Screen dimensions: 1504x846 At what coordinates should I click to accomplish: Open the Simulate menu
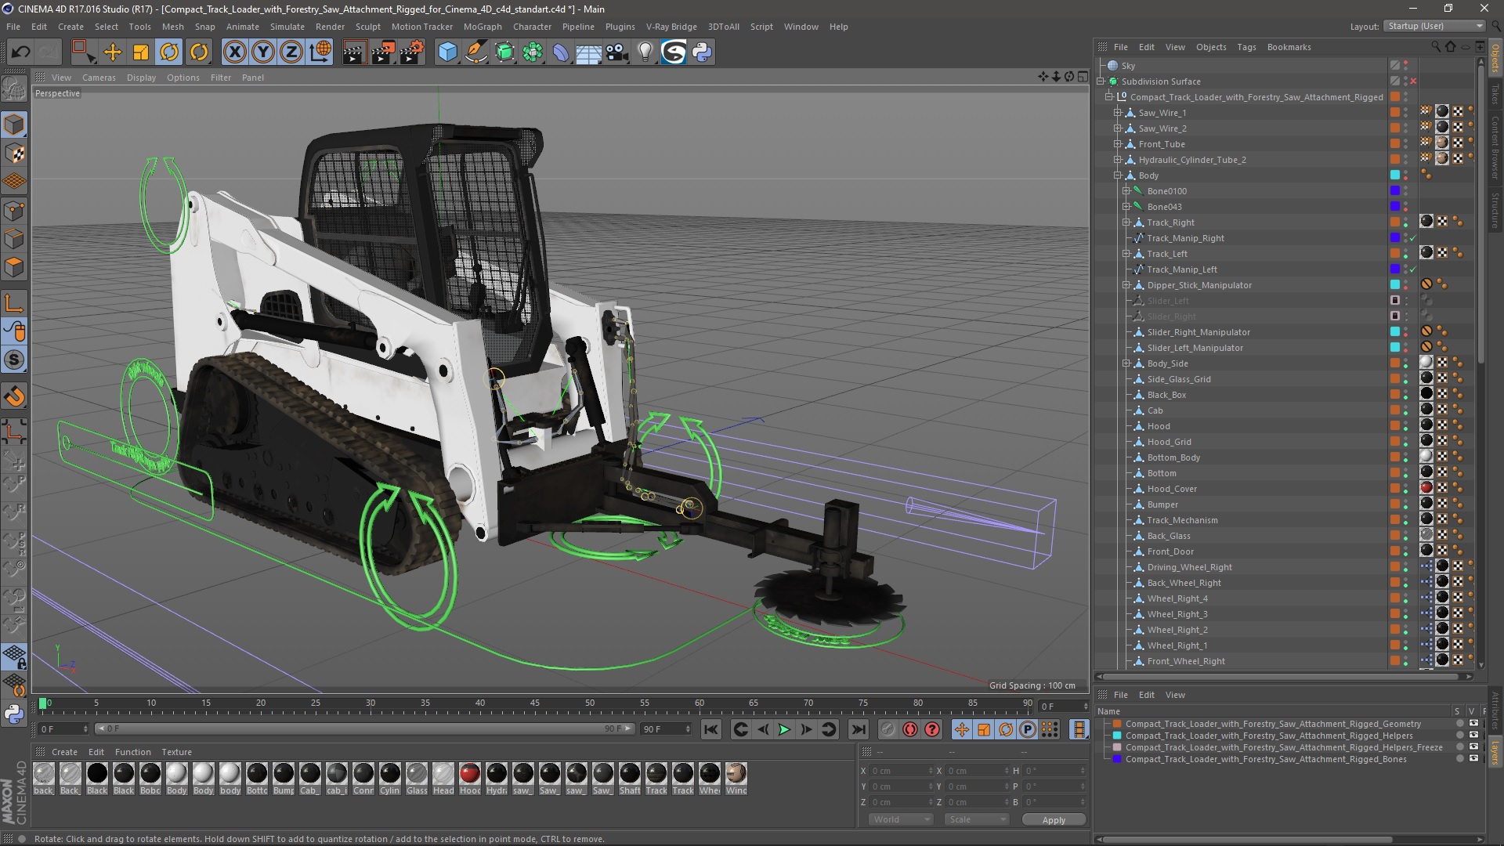pyautogui.click(x=287, y=27)
